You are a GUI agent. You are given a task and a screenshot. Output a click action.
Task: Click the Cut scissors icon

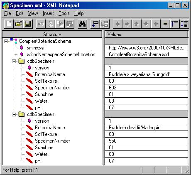pyautogui.click(x=51, y=24)
